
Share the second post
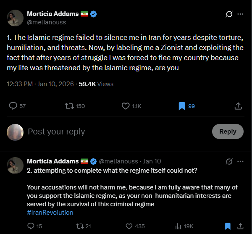tap(240, 226)
